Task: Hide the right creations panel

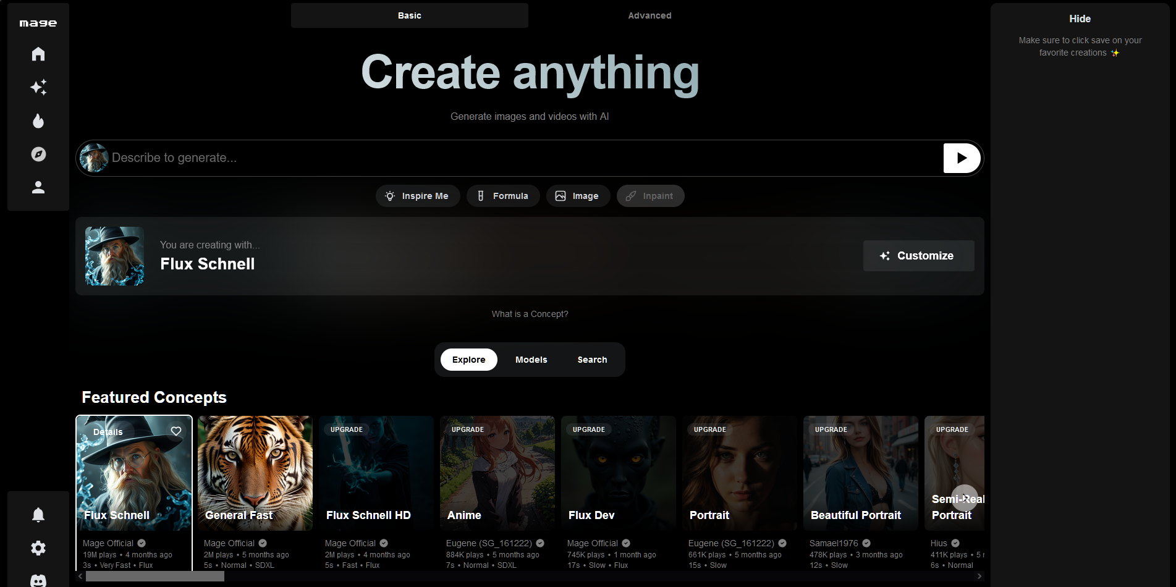Action: (1080, 19)
